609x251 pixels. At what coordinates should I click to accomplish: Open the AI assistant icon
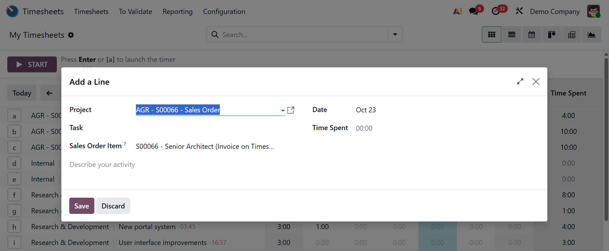pyautogui.click(x=457, y=11)
